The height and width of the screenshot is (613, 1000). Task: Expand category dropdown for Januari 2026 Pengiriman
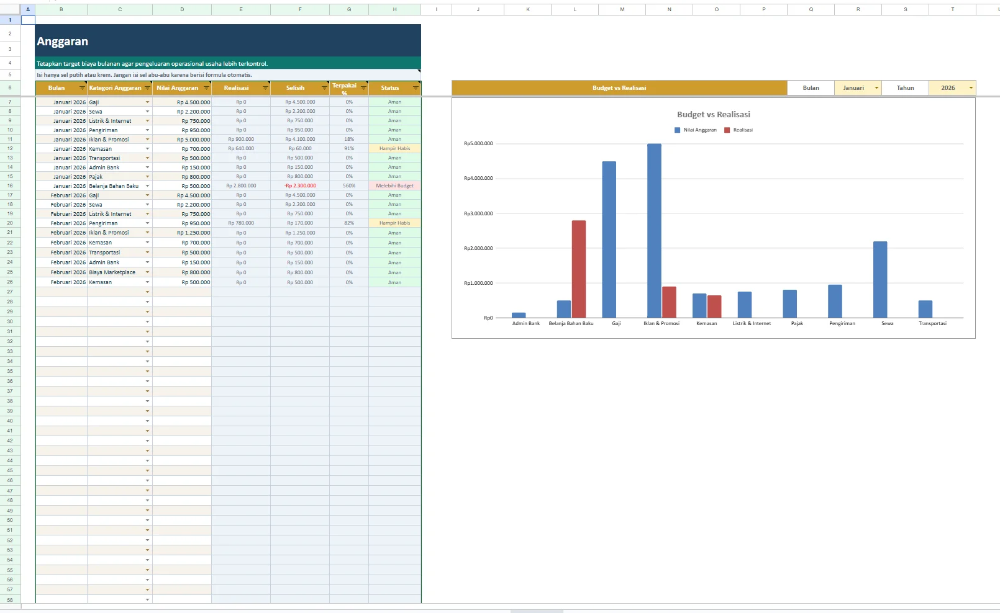coord(147,130)
